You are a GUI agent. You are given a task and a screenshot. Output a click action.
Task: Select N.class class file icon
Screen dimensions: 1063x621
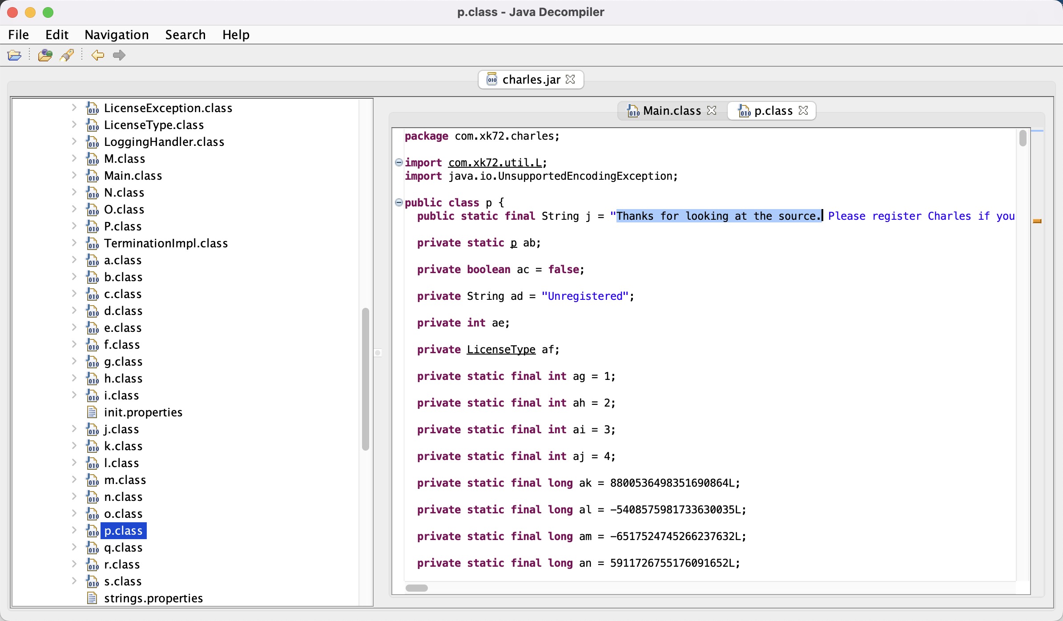point(93,193)
